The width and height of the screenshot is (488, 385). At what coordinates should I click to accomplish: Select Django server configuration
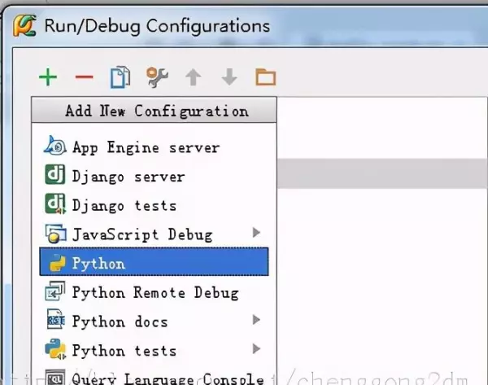(154, 176)
